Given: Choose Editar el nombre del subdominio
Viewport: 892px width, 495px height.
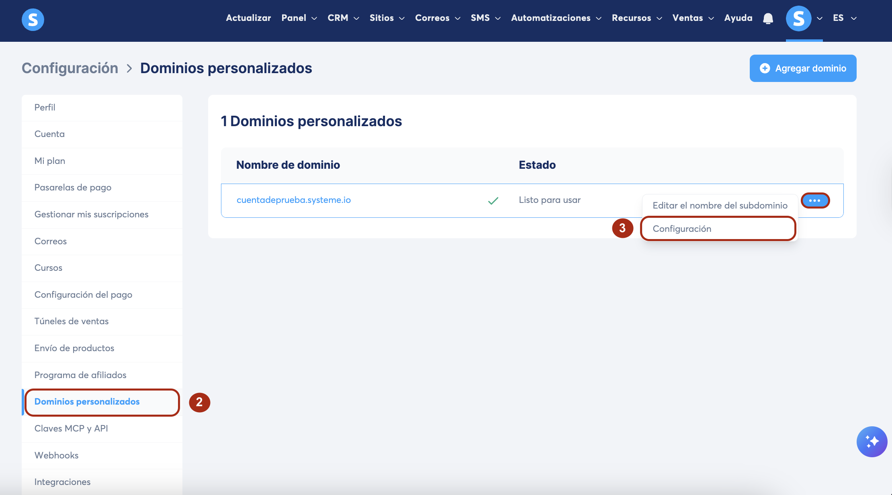Looking at the screenshot, I should [x=720, y=205].
